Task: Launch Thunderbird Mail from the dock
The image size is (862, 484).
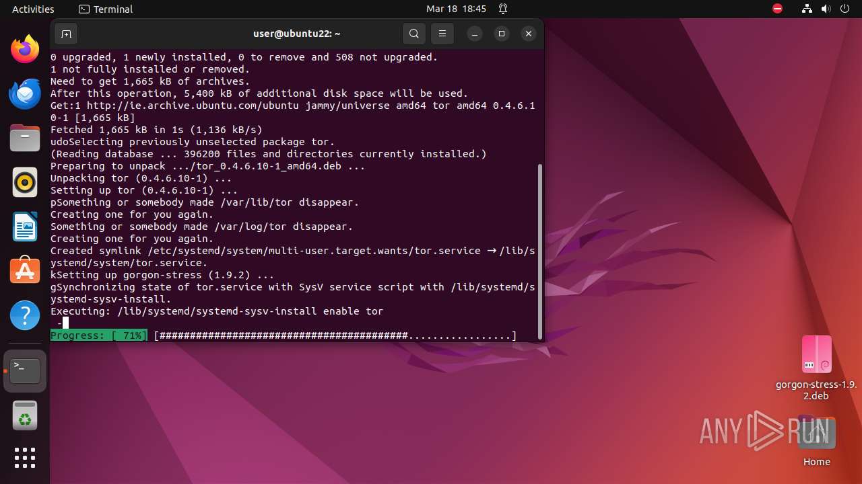Action: click(x=25, y=93)
